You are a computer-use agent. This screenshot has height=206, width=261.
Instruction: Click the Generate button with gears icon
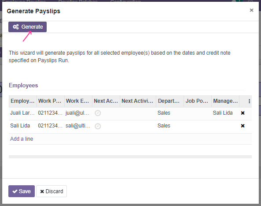click(x=27, y=27)
